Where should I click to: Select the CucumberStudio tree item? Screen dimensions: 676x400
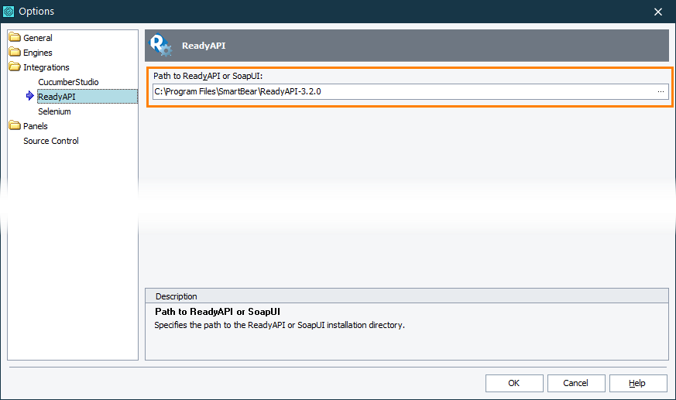point(68,82)
